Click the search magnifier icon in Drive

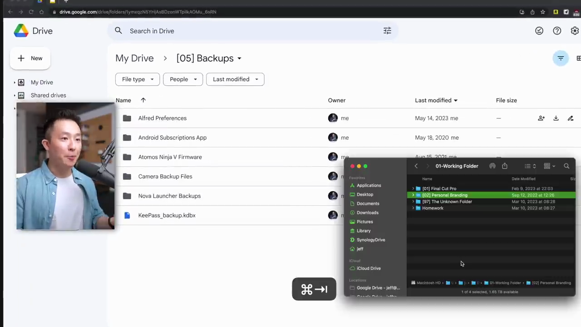coord(118,31)
